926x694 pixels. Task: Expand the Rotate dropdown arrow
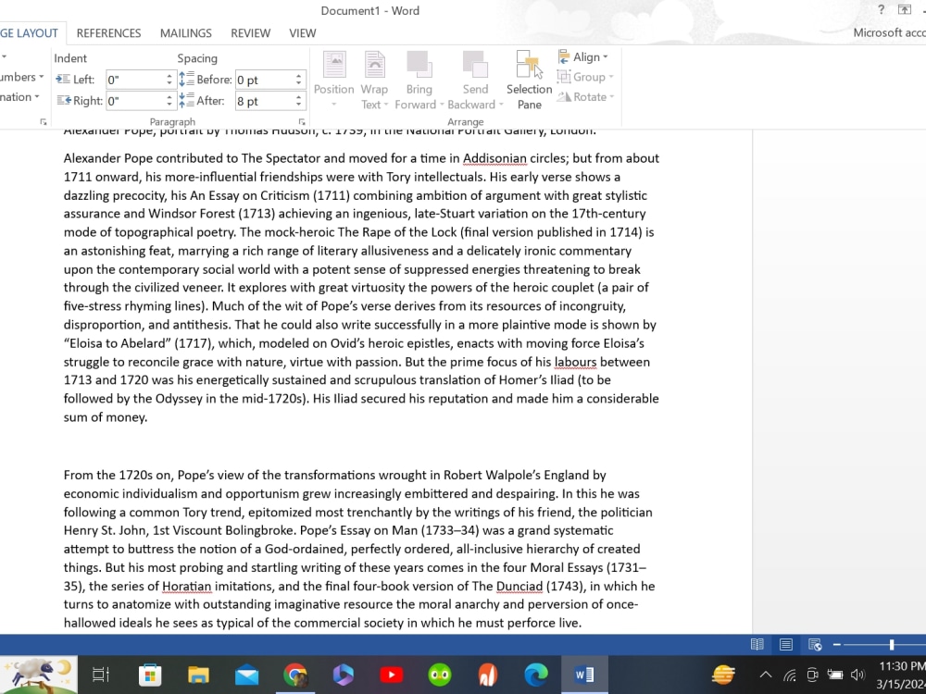[x=612, y=97]
